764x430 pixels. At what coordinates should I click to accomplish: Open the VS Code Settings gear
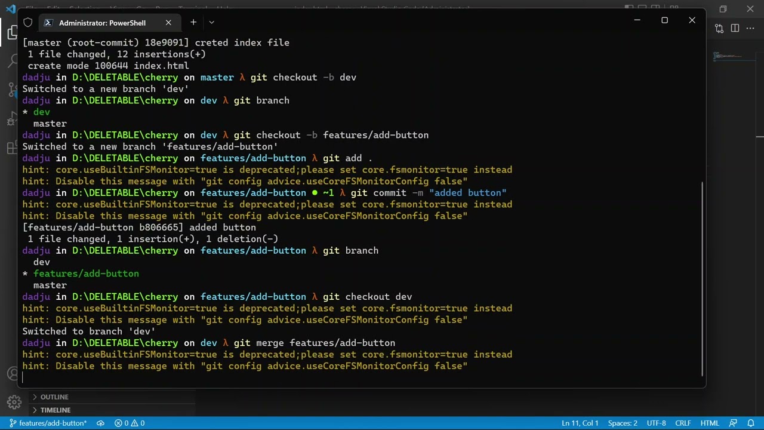[14, 402]
